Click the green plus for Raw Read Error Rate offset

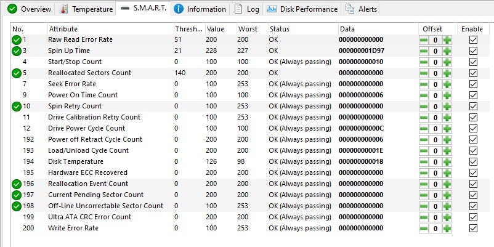(x=447, y=40)
